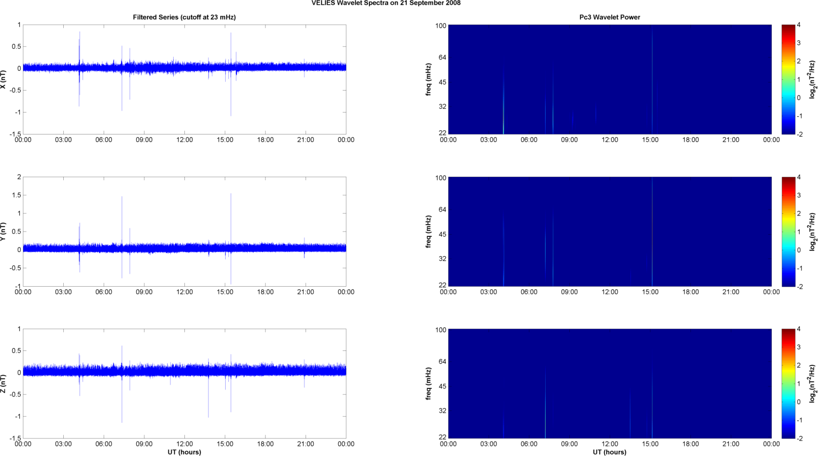This screenshot has width=818, height=456.
Task: Click inside the Y filtered series plot
Action: (184, 231)
